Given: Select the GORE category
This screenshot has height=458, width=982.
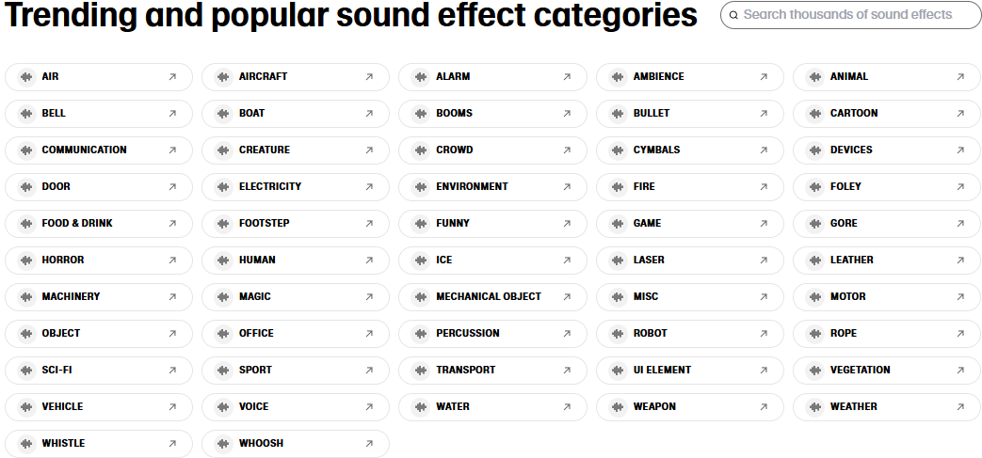Looking at the screenshot, I should pos(888,224).
